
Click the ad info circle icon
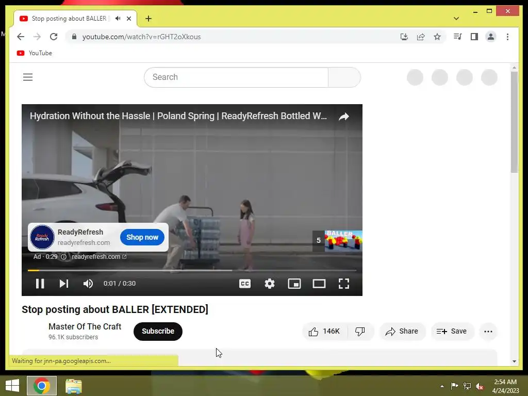point(63,257)
